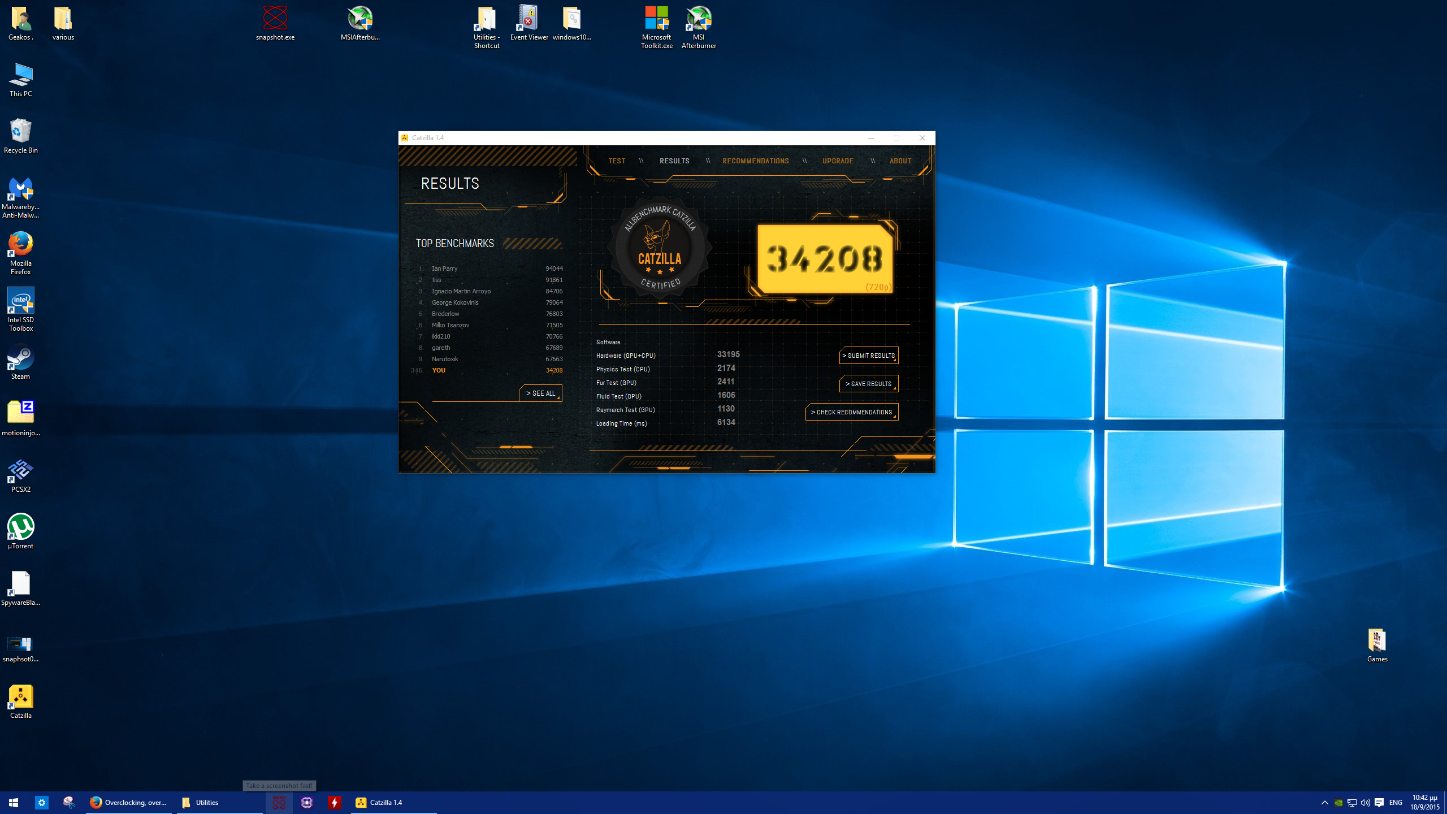Click red lightning bolt taskbar icon
The image size is (1447, 814).
335,803
